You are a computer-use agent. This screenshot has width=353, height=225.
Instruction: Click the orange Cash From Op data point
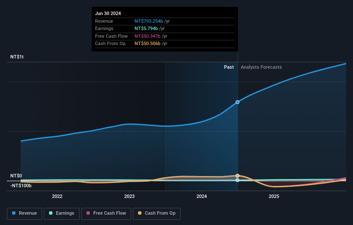(x=237, y=176)
